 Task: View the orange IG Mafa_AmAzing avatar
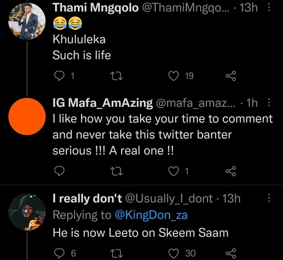coord(26,117)
